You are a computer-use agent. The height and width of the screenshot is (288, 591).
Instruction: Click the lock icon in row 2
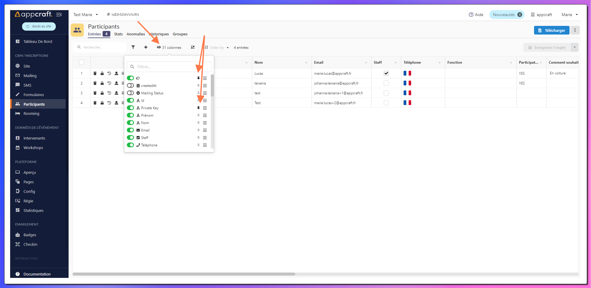tap(102, 83)
